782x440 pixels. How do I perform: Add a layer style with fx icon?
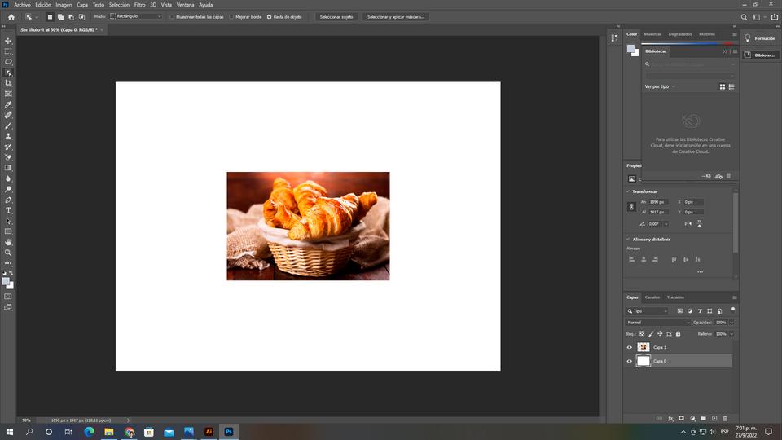click(670, 418)
